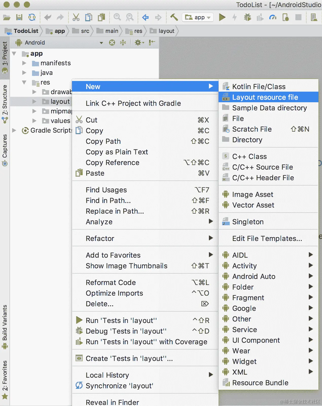Click the Find magnifier toolbar icon

(117, 17)
